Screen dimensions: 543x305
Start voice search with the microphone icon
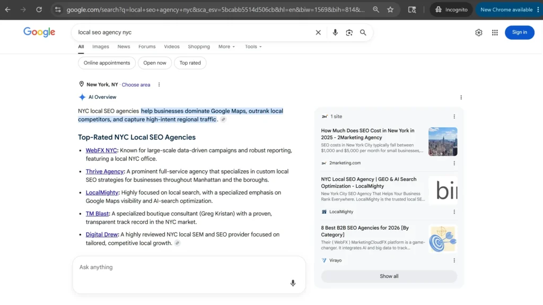(x=335, y=32)
